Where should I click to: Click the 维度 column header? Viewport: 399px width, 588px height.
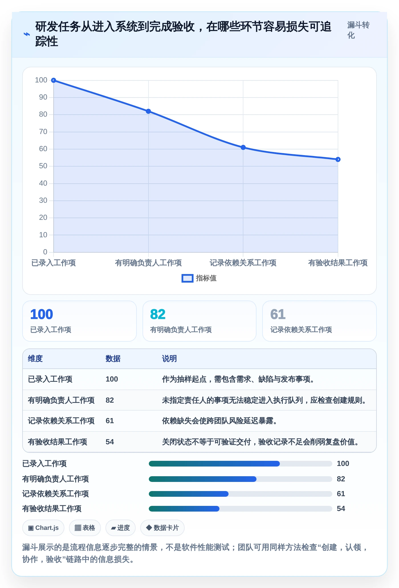tap(35, 359)
